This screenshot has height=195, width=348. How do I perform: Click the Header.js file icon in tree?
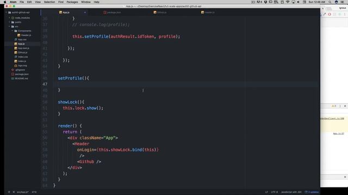(19, 35)
